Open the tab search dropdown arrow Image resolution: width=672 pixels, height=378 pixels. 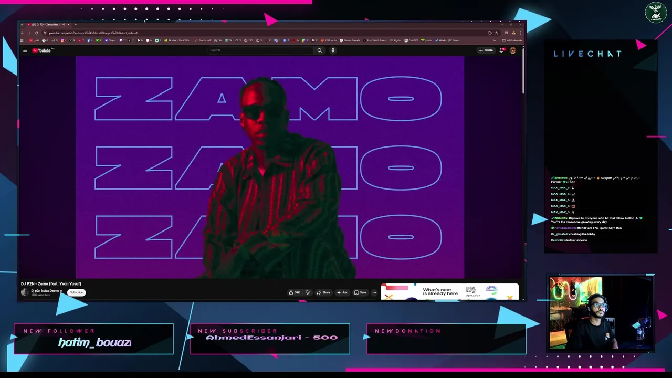click(22, 24)
